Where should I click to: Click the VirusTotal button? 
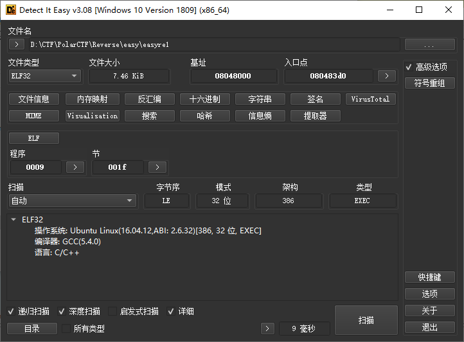tap(370, 99)
